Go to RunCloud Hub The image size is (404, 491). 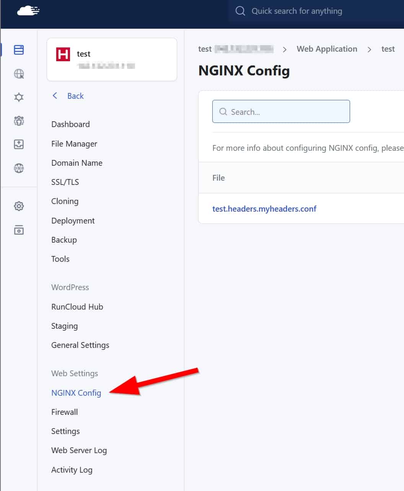tap(77, 307)
